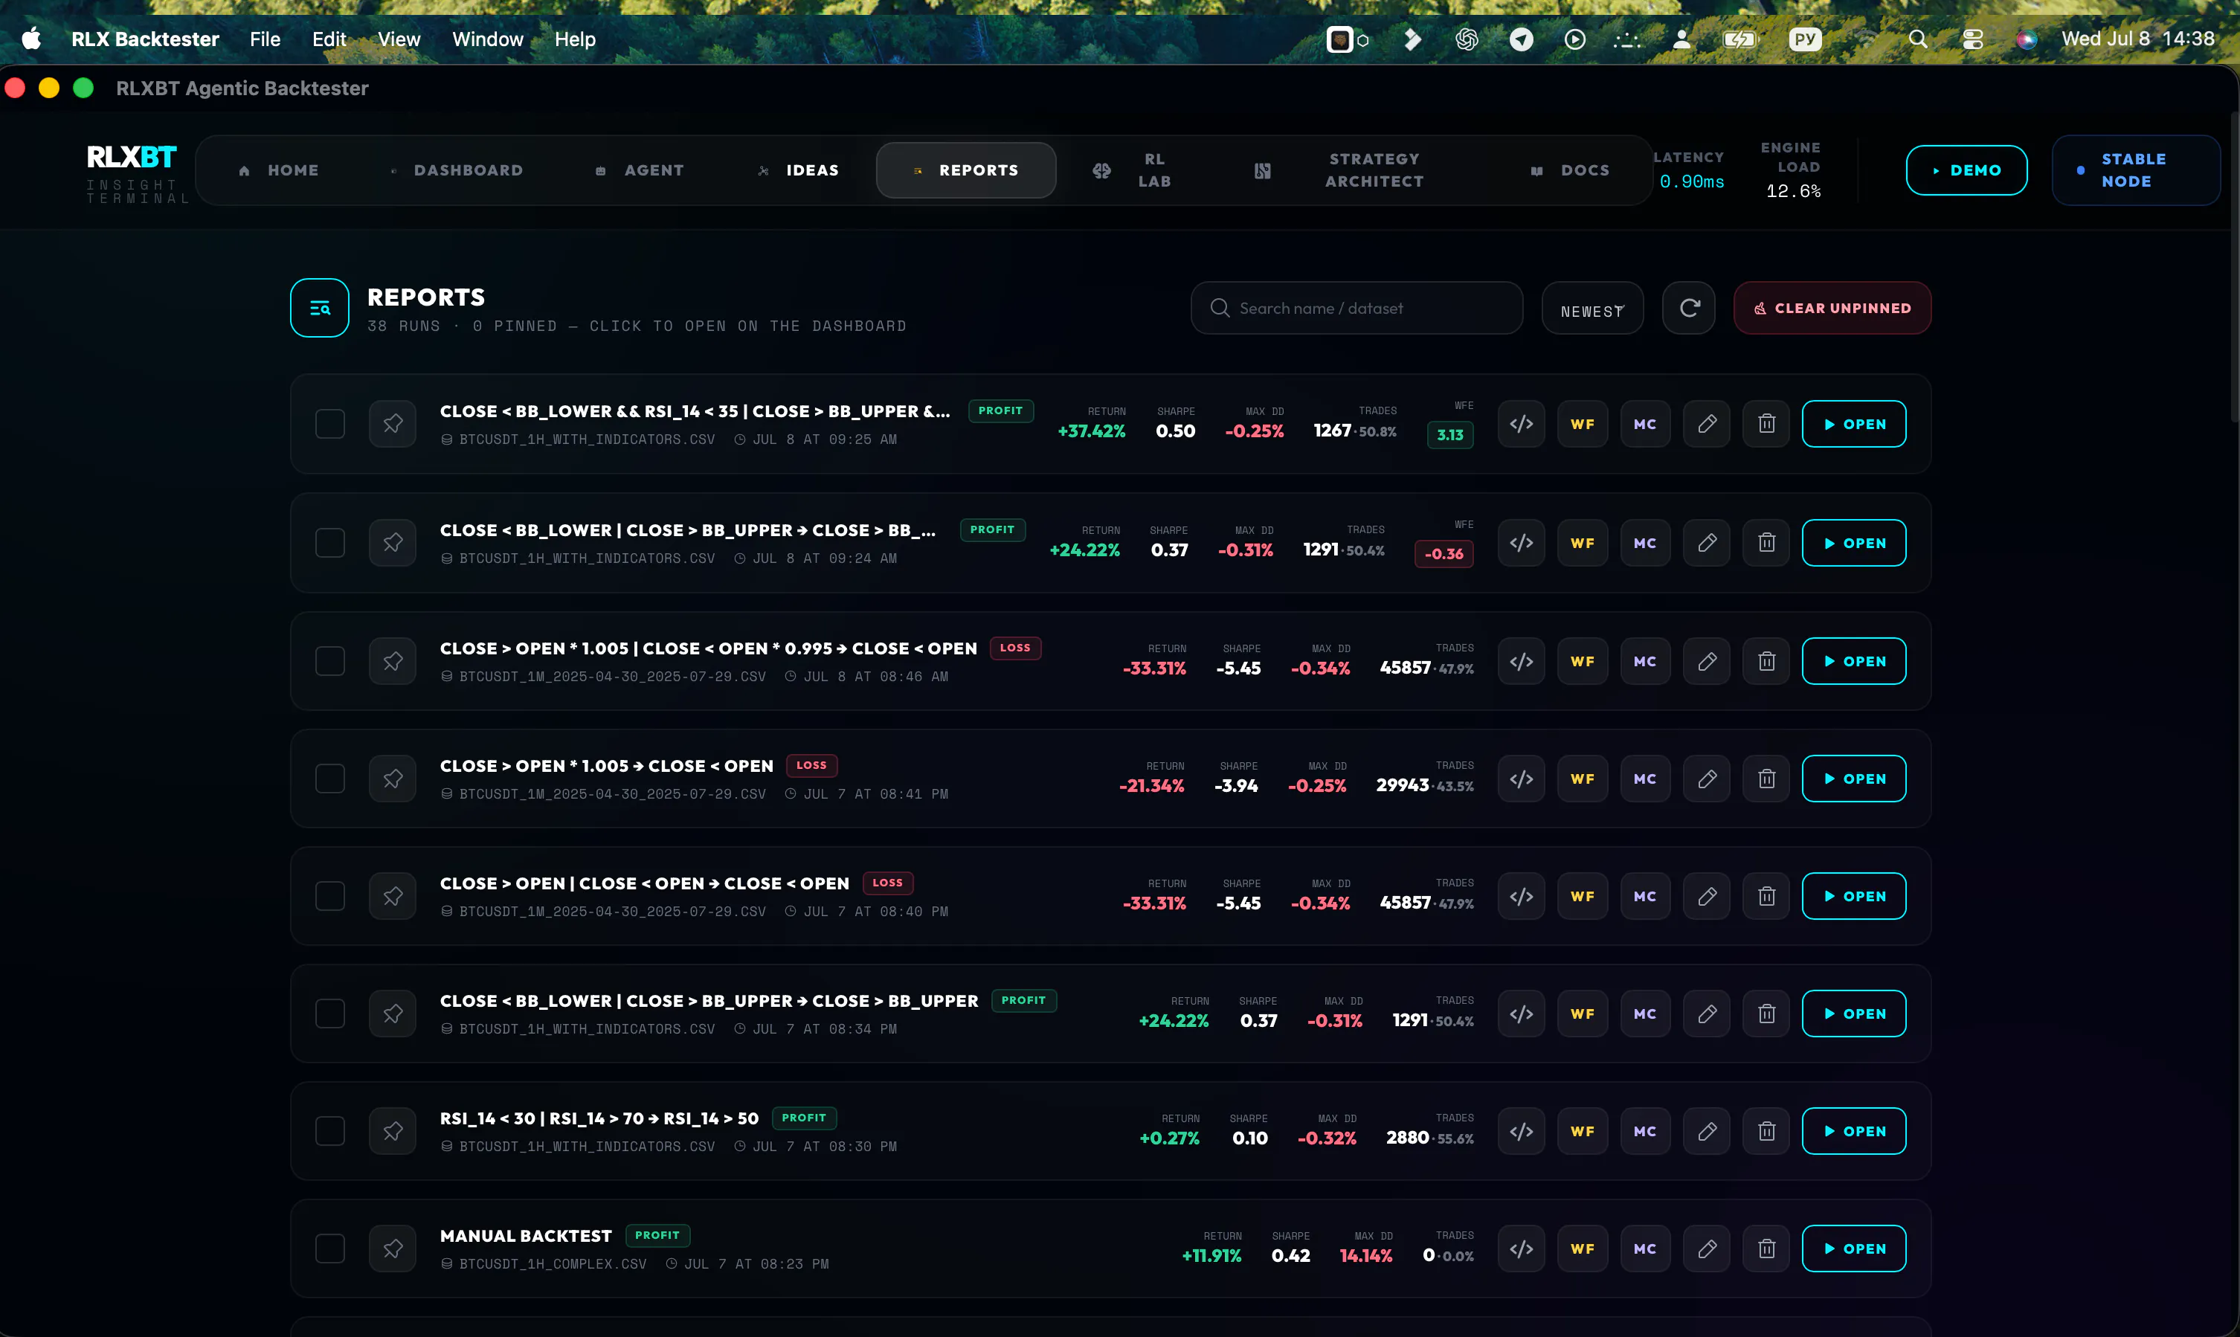View code for the RSI_14 < 30 report
2240x1337 pixels.
(1521, 1131)
